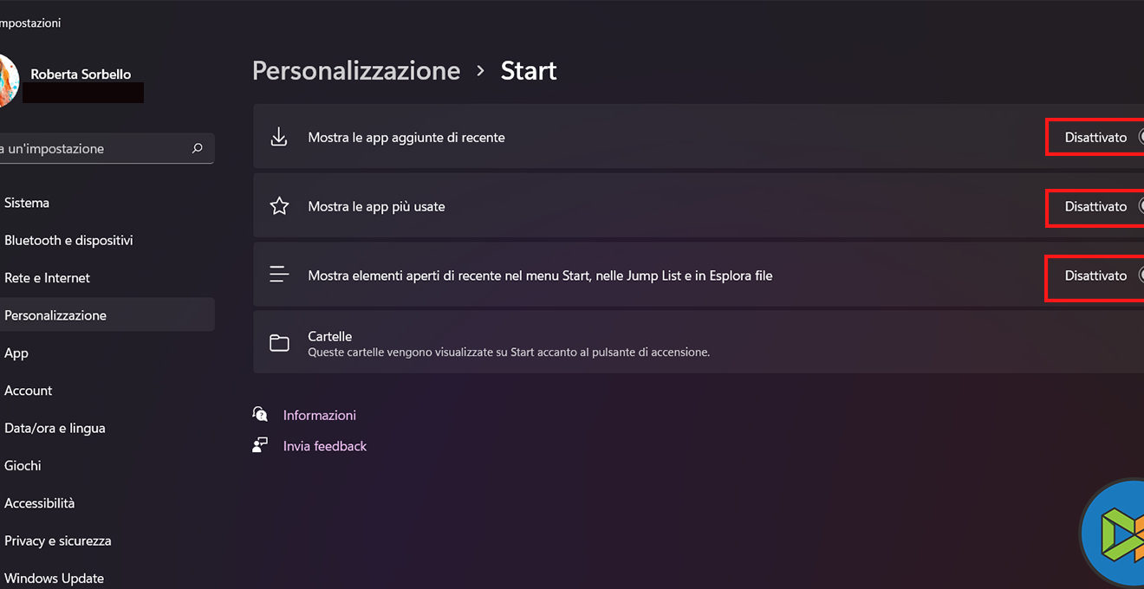
Task: Click the list icon for recently opened items
Action: point(279,275)
